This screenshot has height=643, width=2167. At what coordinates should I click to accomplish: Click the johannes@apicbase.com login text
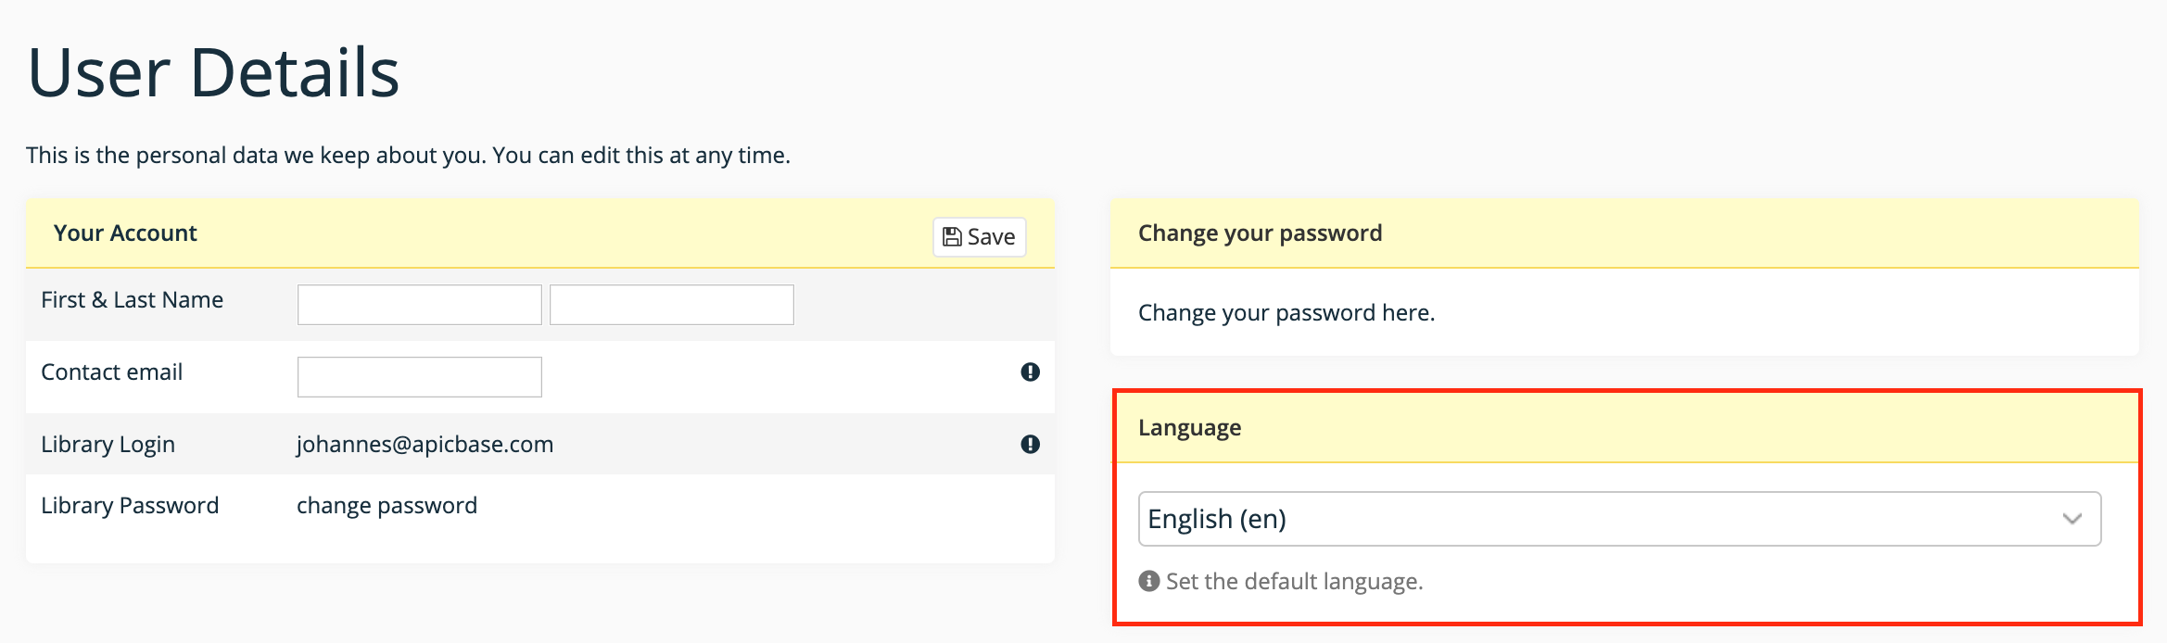(425, 445)
